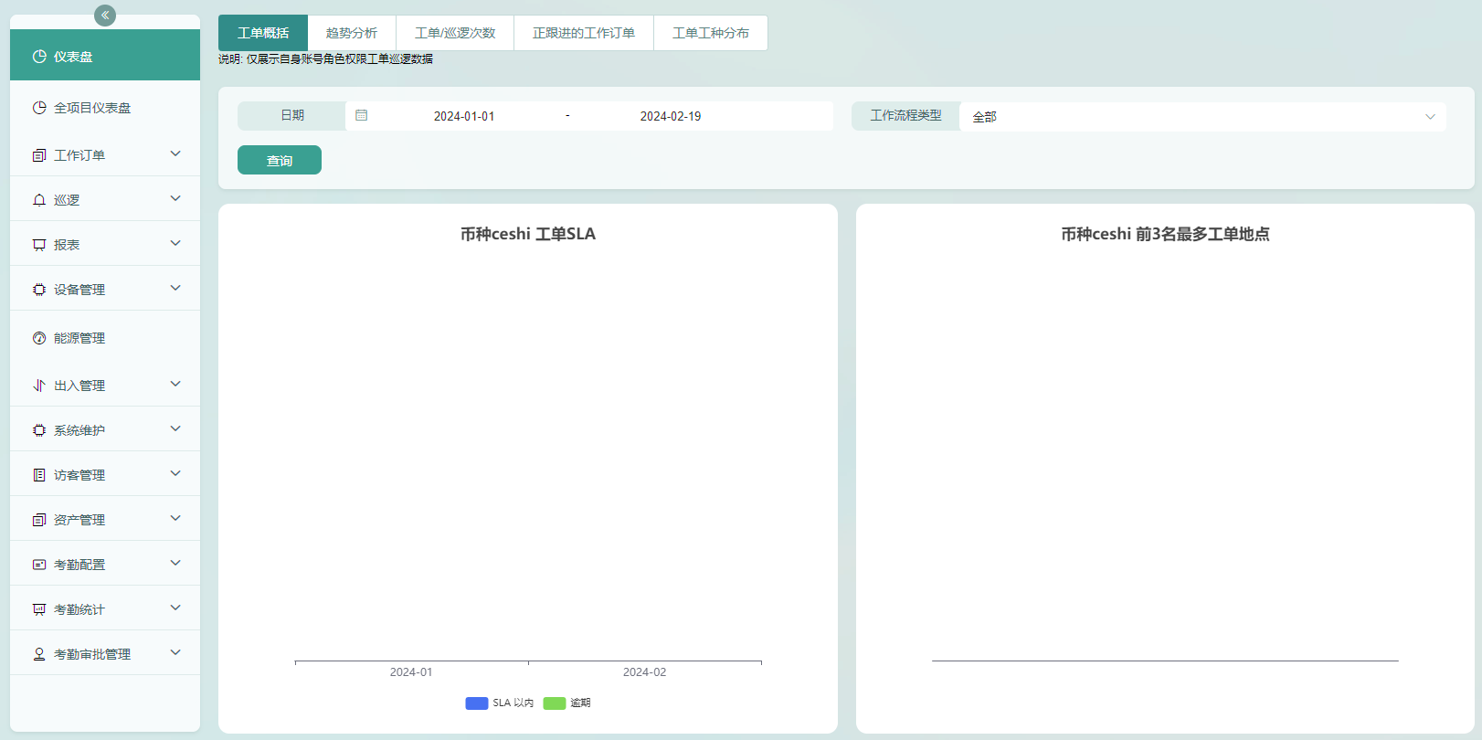This screenshot has height=740, width=1482.
Task: Open 能源管理 menu item
Action: (105, 338)
